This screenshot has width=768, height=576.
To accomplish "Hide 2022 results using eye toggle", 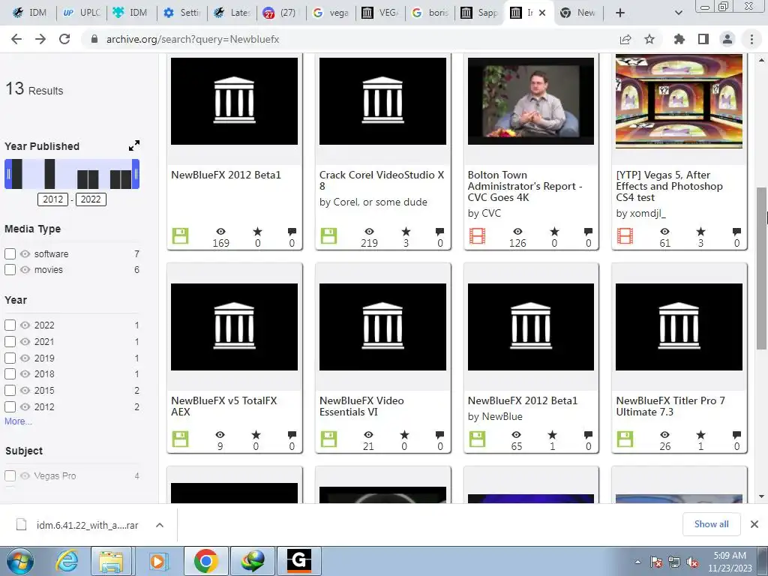I will click(x=25, y=325).
